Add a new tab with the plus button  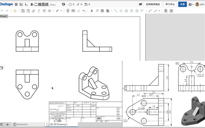(x=8, y=125)
